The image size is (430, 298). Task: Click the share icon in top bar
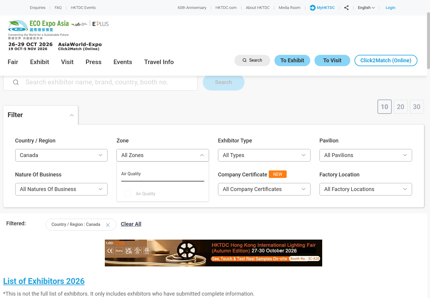point(346,8)
